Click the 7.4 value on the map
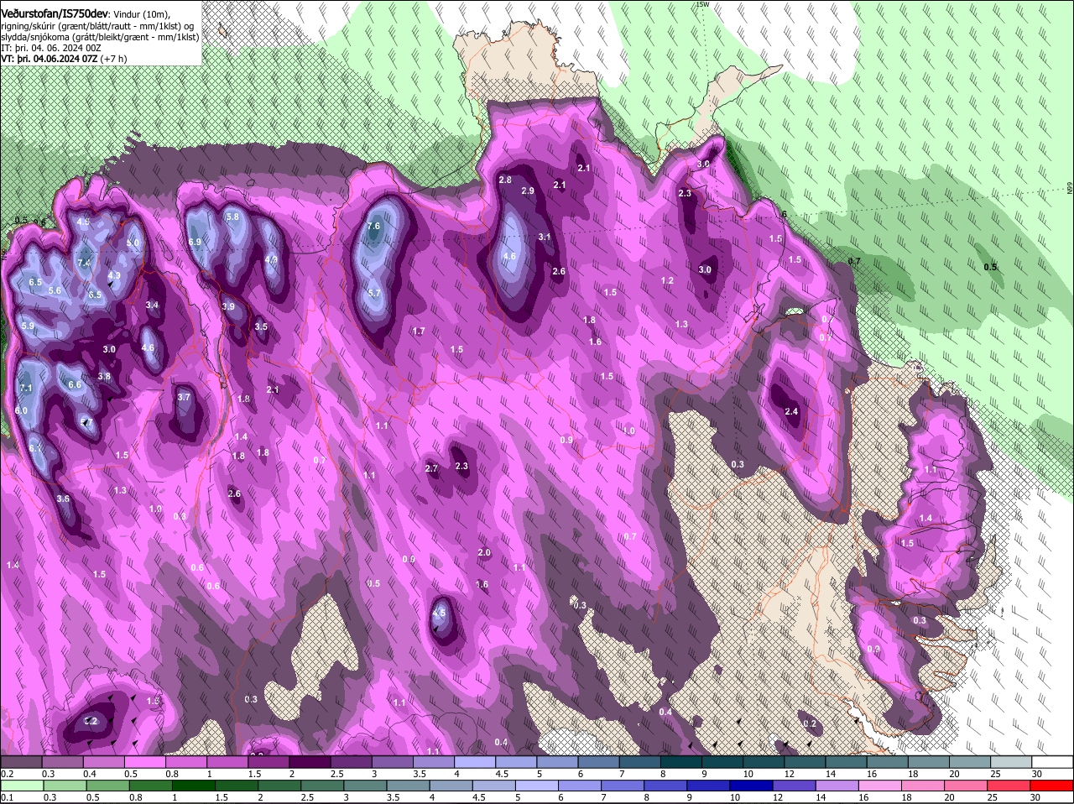This screenshot has height=804, width=1074. pos(84,263)
